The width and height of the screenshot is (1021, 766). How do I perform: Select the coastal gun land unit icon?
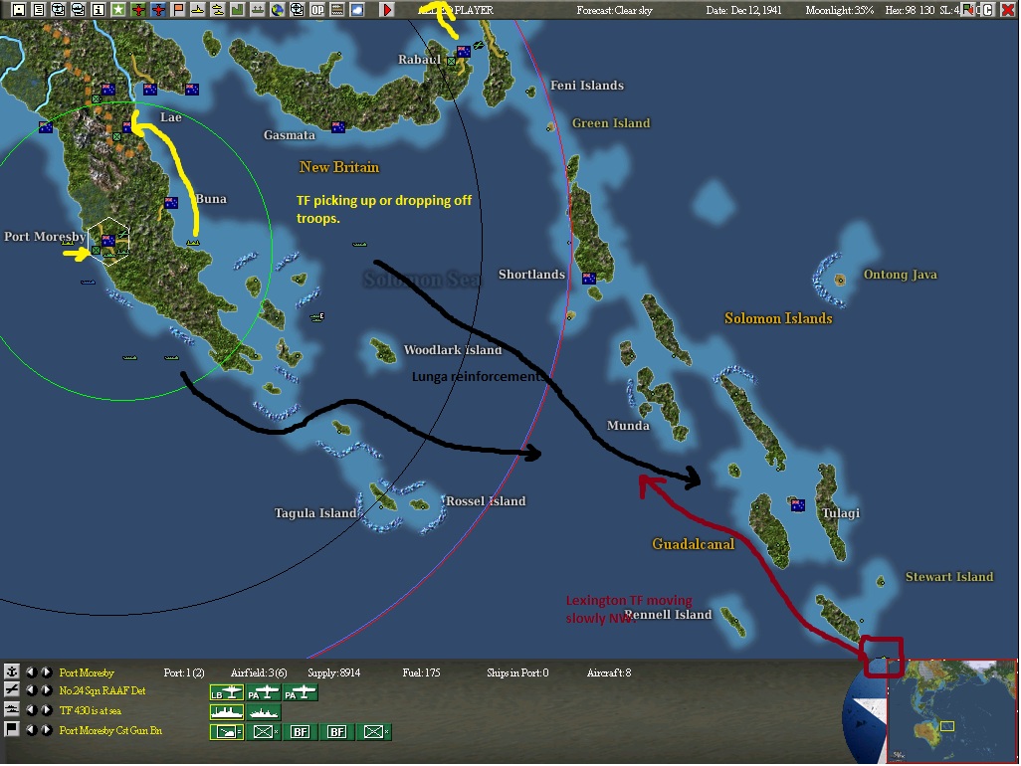pos(227,732)
